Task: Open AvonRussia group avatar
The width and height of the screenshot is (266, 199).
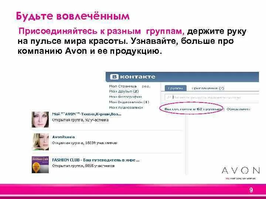Action: click(x=40, y=142)
